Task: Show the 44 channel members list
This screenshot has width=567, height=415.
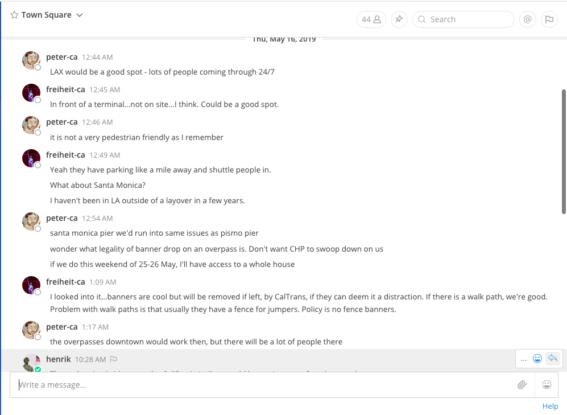Action: [371, 19]
